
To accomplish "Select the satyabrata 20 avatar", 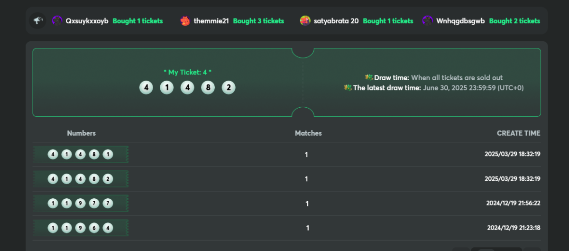I will 305,21.
